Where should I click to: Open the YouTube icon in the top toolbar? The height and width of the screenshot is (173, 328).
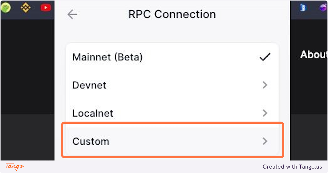pos(45,8)
